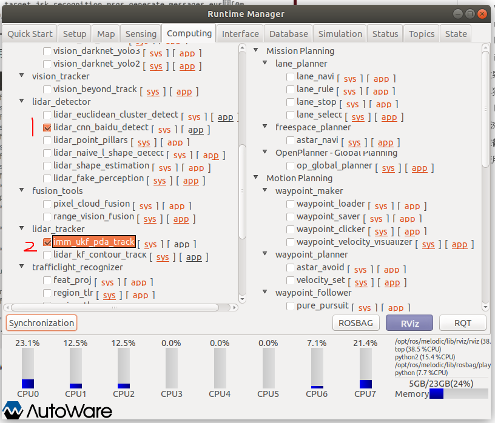495x423 pixels.
Task: Enable vision_darknet_yolo2 checkbox
Action: (47, 64)
